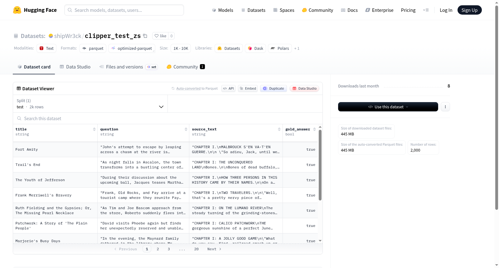Image resolution: width=499 pixels, height=268 pixels.
Task: Click the current page 1 button
Action: [x=147, y=249]
